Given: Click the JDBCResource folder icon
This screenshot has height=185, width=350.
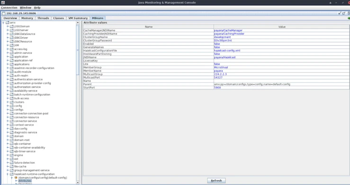Looking at the screenshot, I should (12, 42).
